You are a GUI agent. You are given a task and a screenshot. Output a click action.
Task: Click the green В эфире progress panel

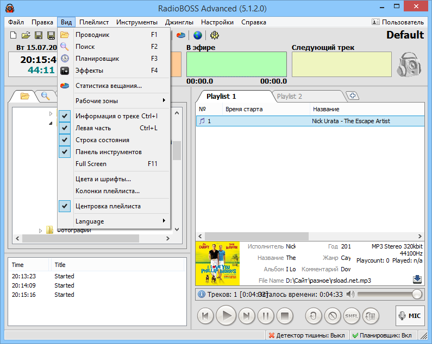point(237,65)
